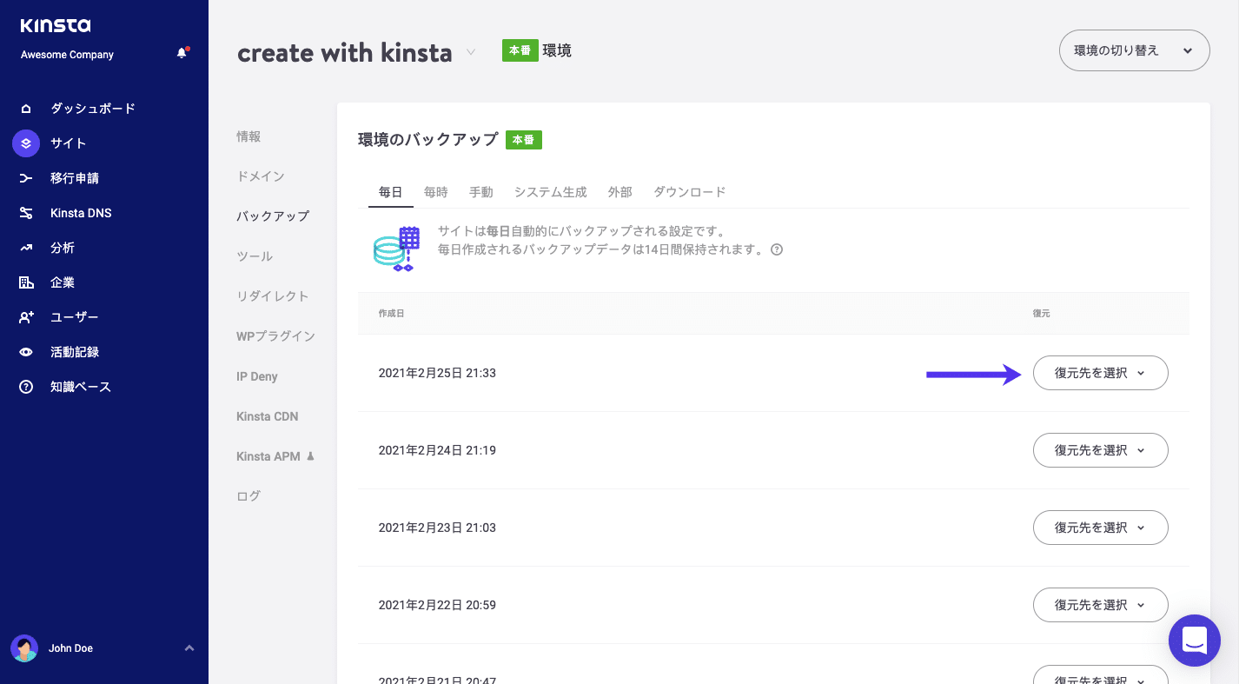Open the 分析 analytics section
This screenshot has width=1239, height=684.
(25, 247)
